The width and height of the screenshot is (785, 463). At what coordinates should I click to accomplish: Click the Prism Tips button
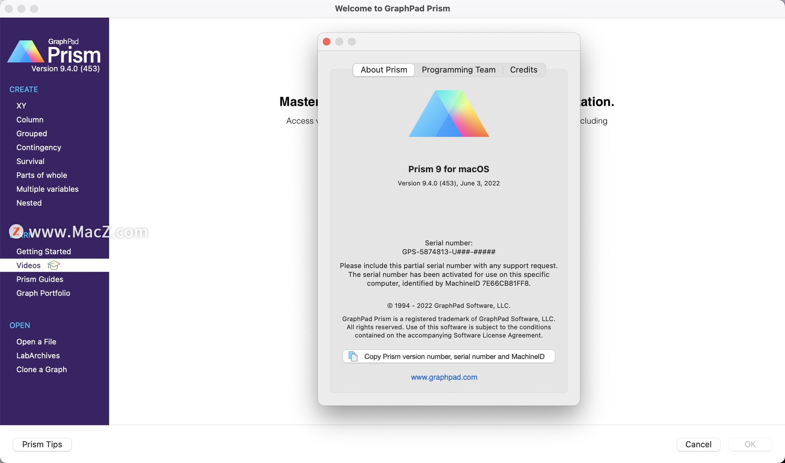42,445
